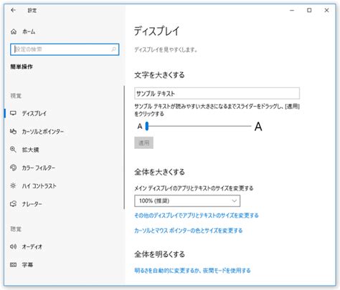Click the 簡単操作 section title

click(x=22, y=67)
